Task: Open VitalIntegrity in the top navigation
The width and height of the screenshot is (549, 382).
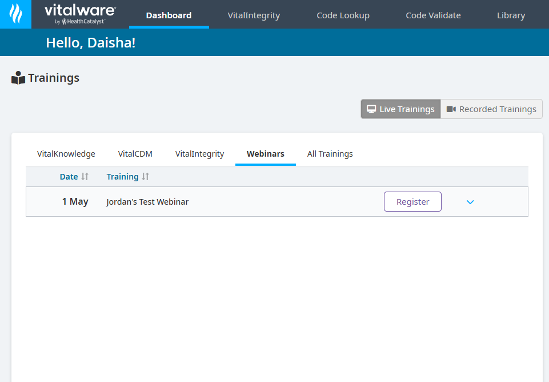Action: pyautogui.click(x=254, y=15)
